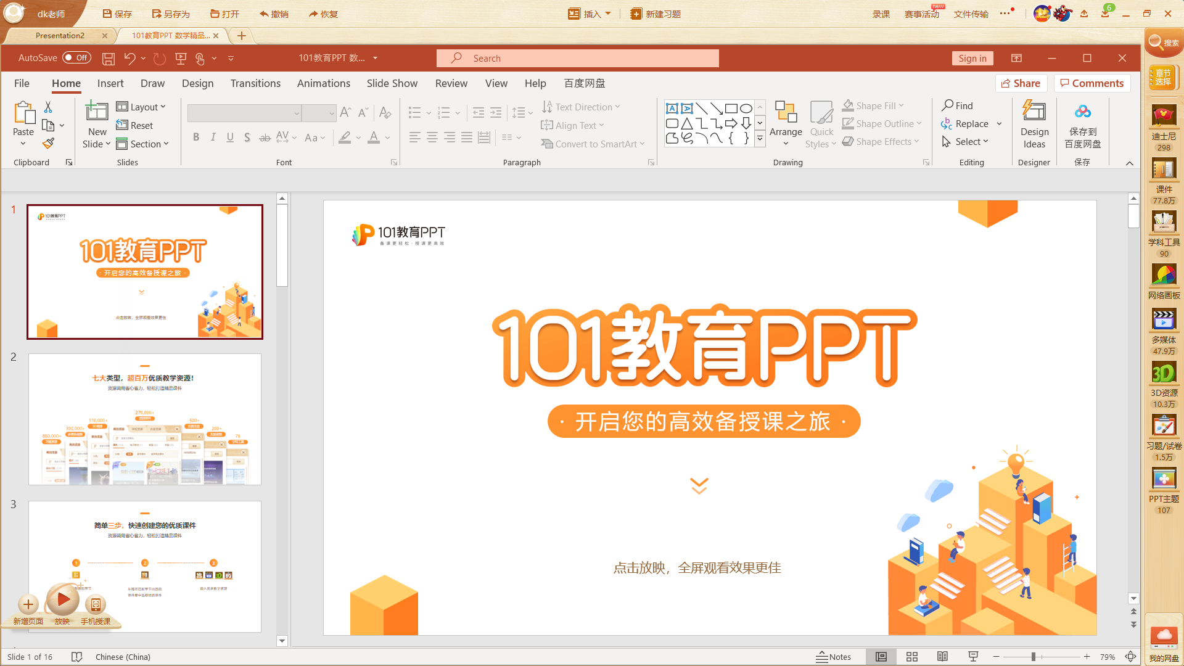
Task: Click the Arrange icon
Action: click(x=786, y=112)
